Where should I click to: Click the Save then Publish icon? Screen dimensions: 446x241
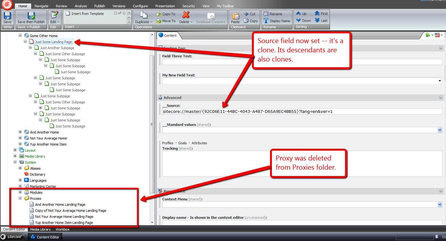31,16
